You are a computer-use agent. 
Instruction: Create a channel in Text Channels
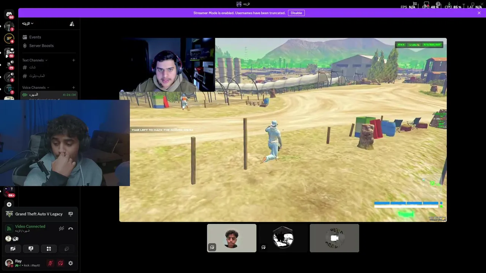[74, 60]
